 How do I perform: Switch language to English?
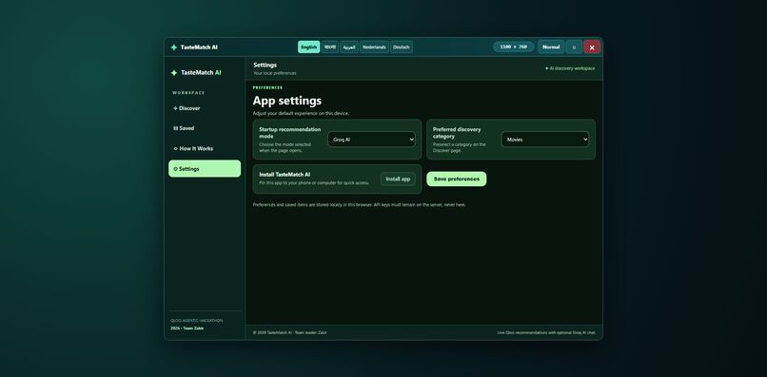308,47
